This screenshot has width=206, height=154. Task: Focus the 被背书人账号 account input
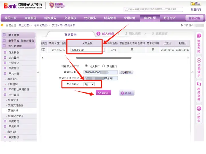(101, 72)
